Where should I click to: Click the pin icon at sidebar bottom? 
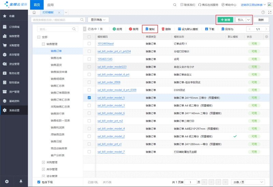(x=21, y=182)
